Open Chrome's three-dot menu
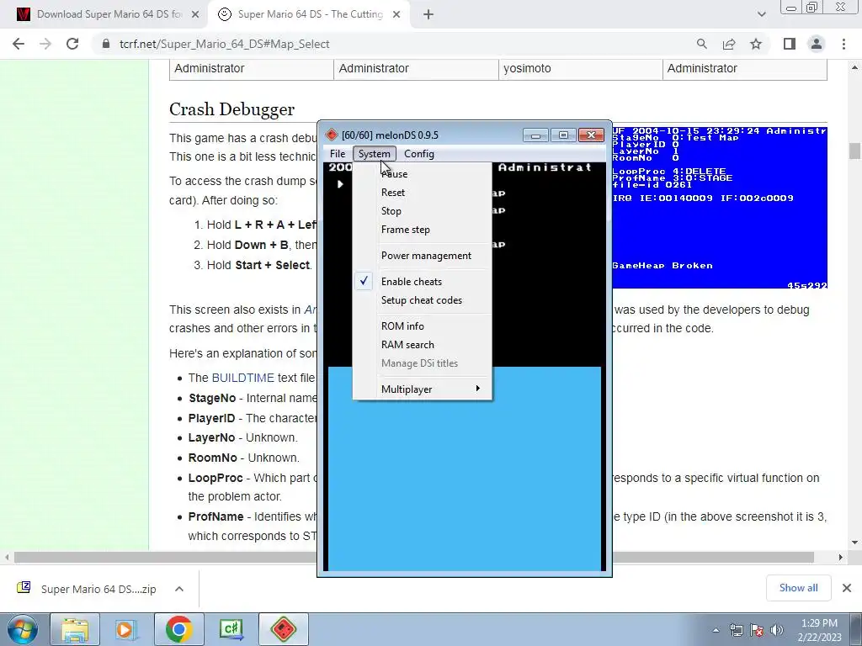The width and height of the screenshot is (862, 646). [843, 44]
